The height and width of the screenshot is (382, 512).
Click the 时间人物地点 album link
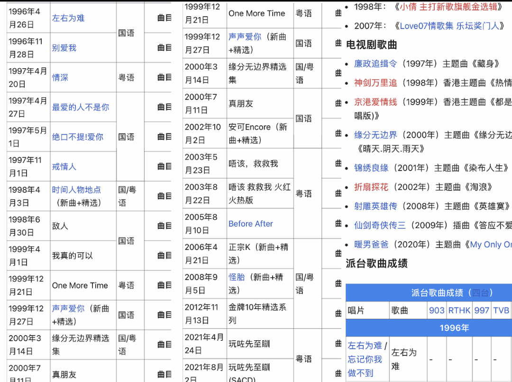(x=76, y=190)
